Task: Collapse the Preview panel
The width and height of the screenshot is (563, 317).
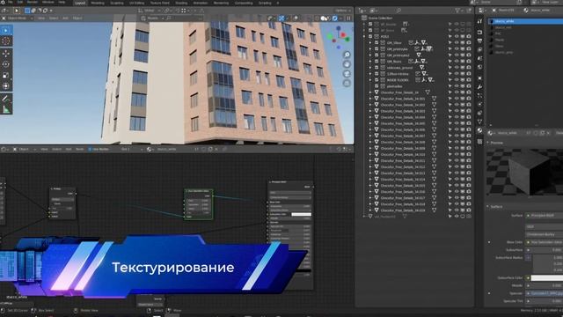Action: pyautogui.click(x=488, y=143)
